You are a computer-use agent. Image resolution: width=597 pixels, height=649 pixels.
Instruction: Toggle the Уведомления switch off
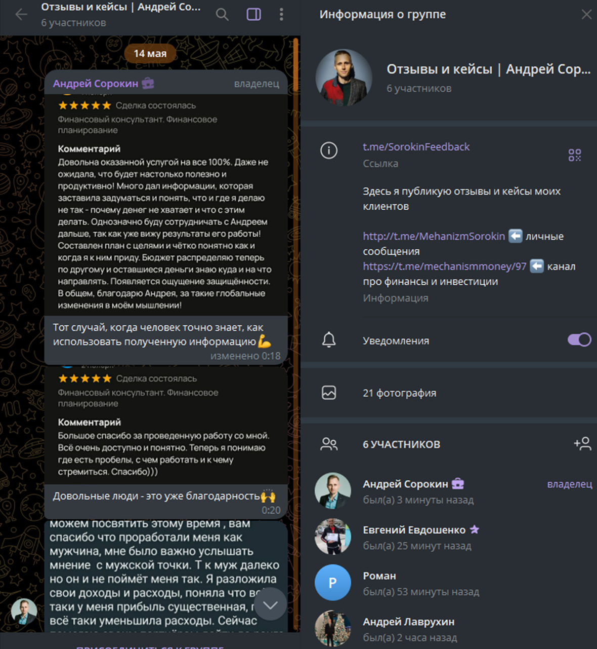pos(579,339)
